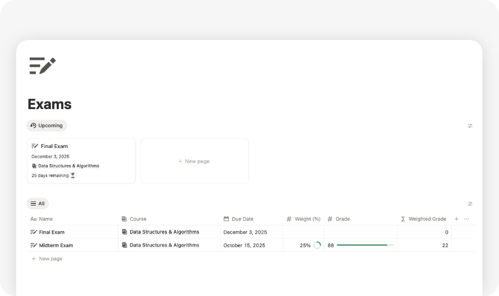Open the Final Exam gallery card
This screenshot has width=499, height=296.
pyautogui.click(x=82, y=161)
